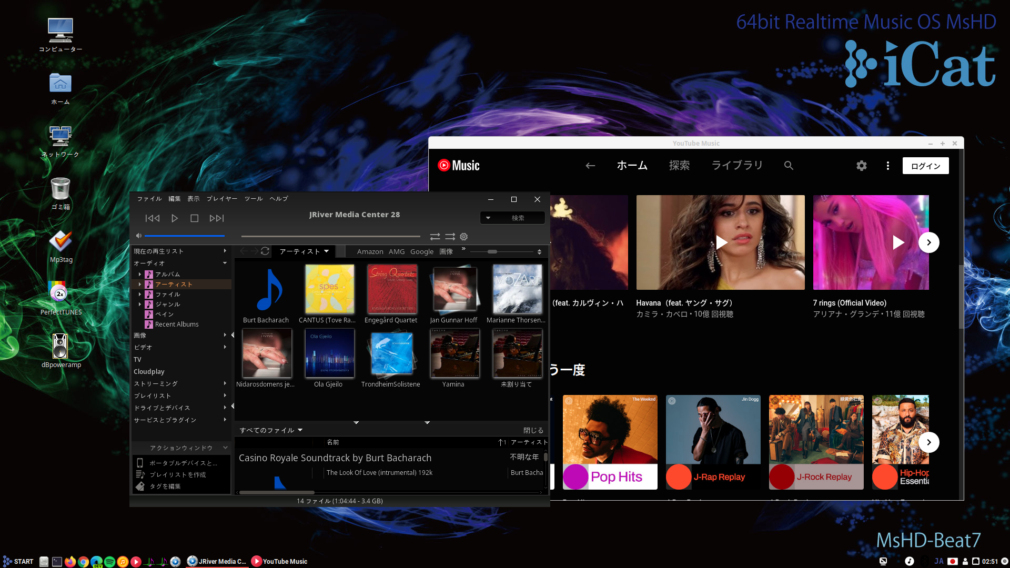Click the Amazon lookup link
This screenshot has height=568, width=1010.
(x=370, y=252)
